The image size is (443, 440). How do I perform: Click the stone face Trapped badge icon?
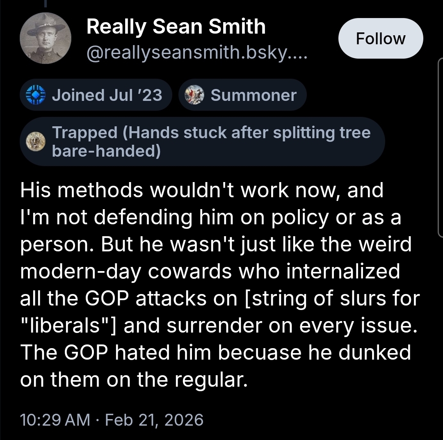(x=34, y=142)
